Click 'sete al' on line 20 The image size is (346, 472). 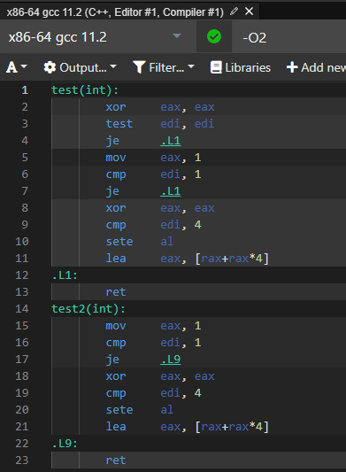pyautogui.click(x=140, y=410)
